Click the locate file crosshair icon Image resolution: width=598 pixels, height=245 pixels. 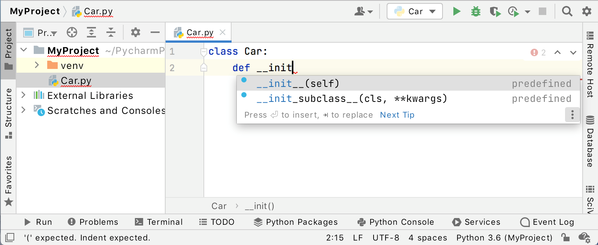point(72,33)
